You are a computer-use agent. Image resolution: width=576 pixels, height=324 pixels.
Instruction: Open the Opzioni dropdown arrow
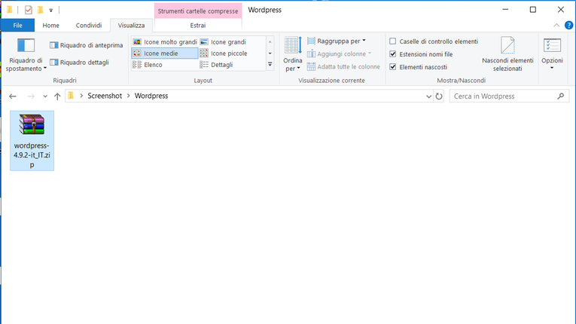coord(552,68)
